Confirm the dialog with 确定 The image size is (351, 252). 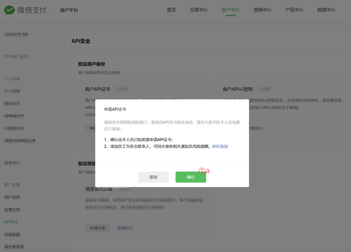pos(191,177)
